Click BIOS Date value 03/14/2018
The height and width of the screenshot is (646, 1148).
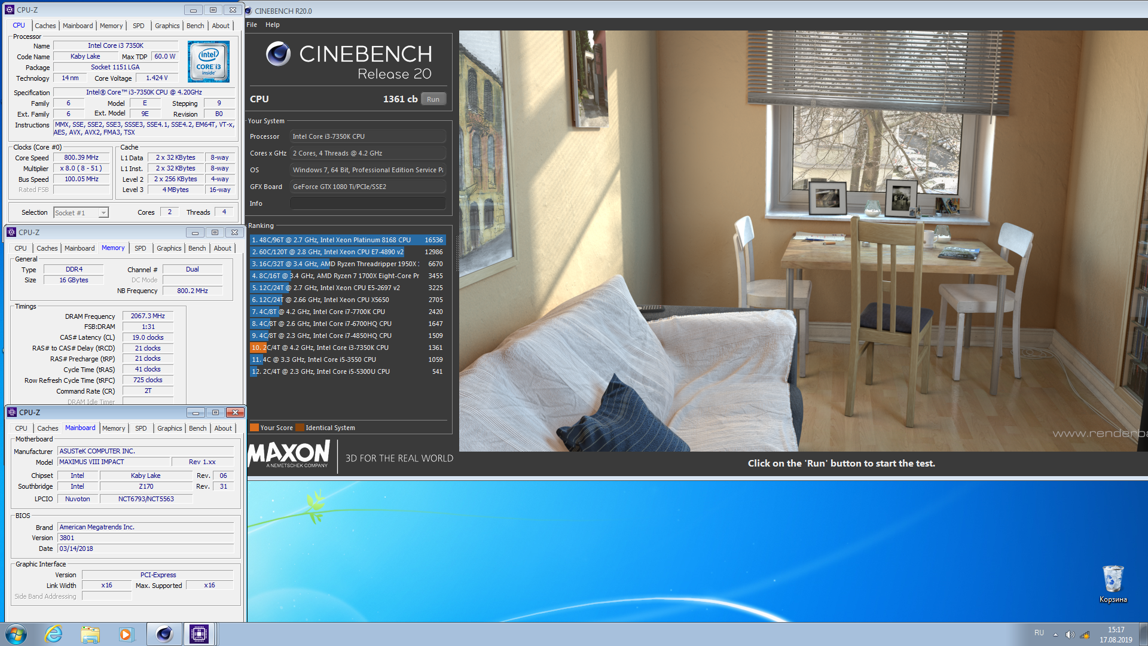[145, 549]
